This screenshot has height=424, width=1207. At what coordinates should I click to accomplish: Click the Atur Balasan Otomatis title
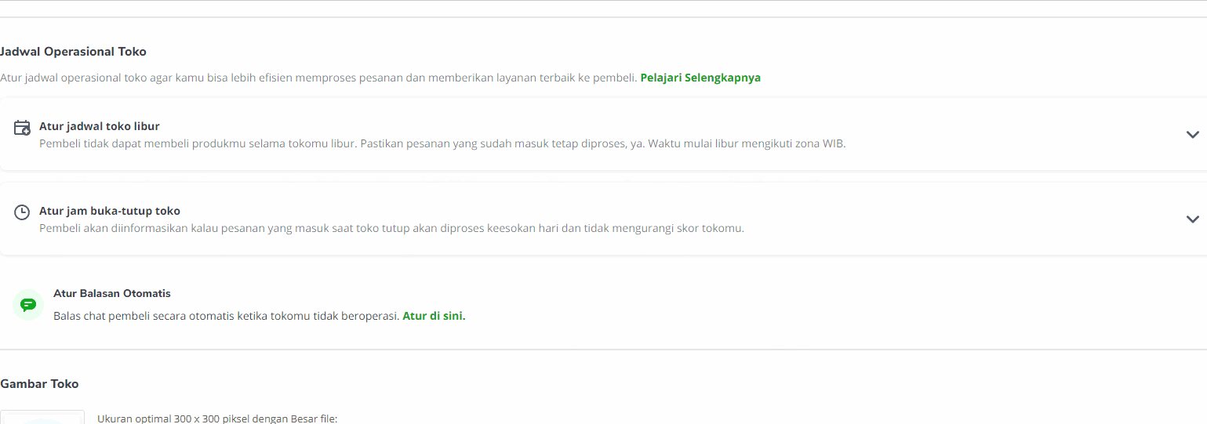(x=112, y=293)
